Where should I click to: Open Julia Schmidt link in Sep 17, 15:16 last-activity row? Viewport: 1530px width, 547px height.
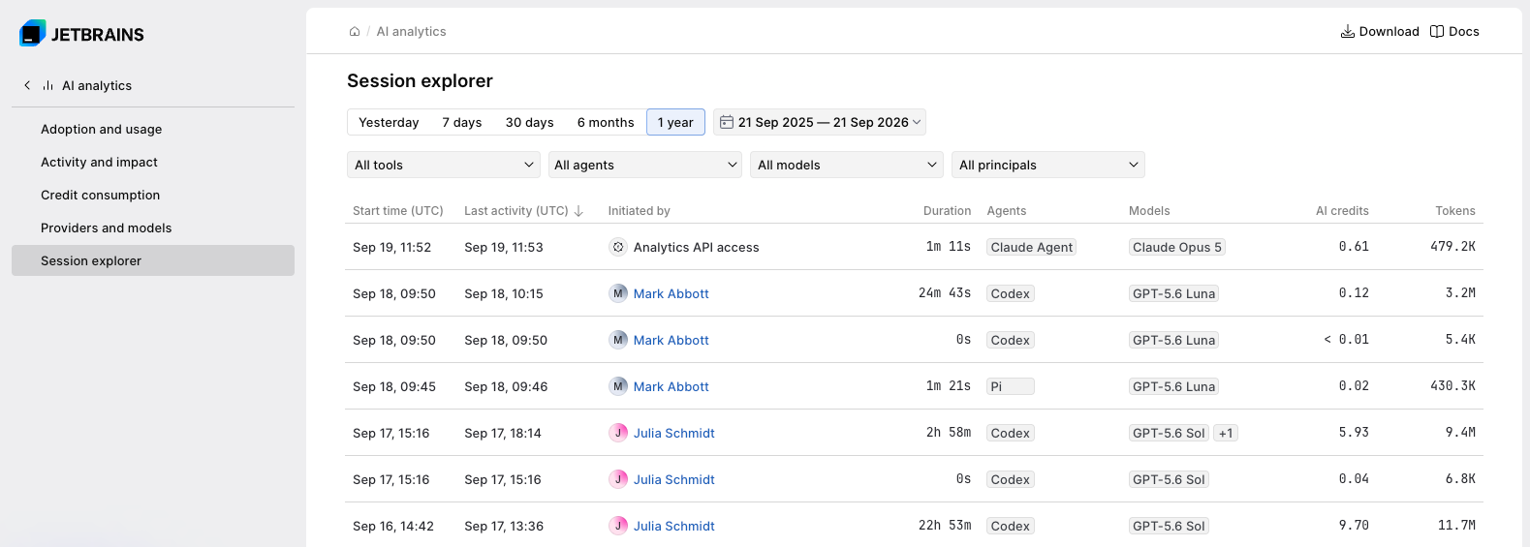673,479
